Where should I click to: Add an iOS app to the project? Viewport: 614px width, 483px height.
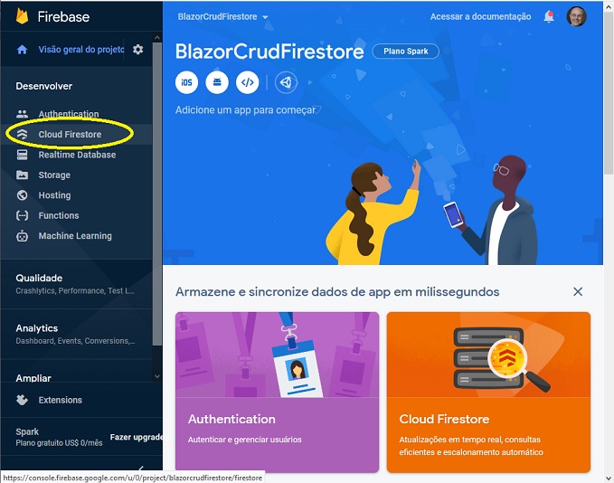coord(186,82)
